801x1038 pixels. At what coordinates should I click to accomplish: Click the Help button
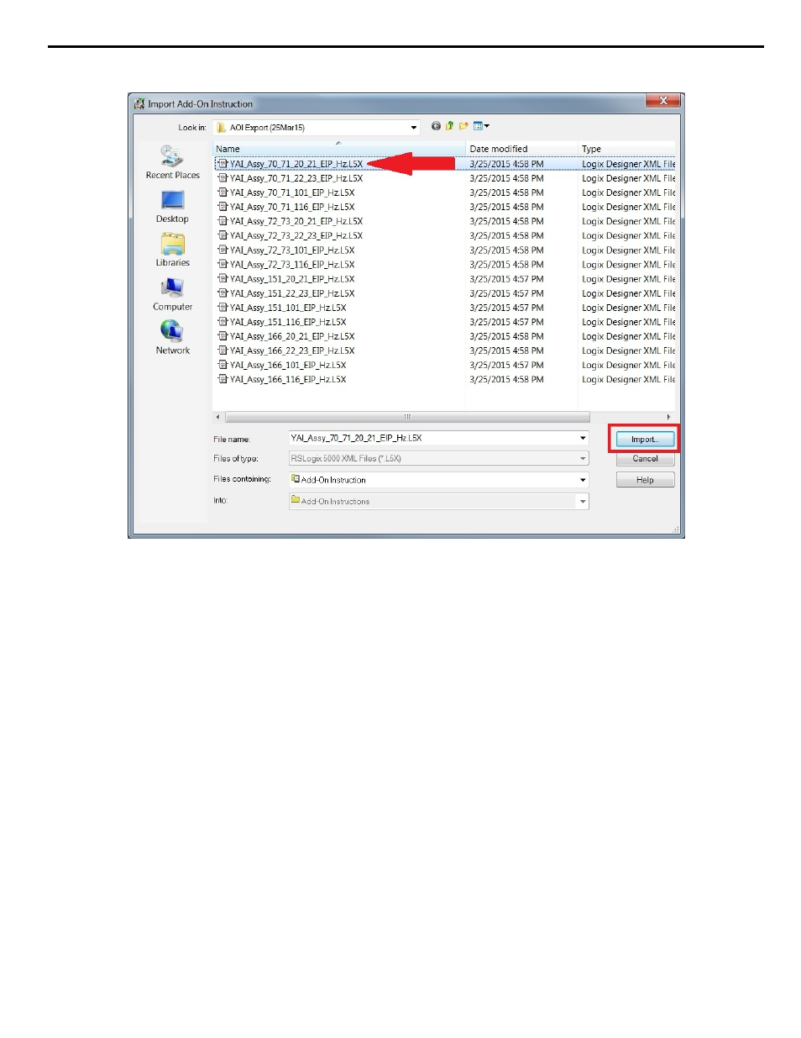click(645, 480)
